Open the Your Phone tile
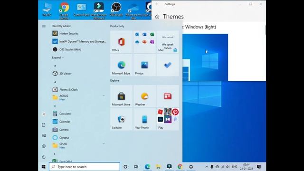This screenshot has width=304, height=171. tap(144, 119)
